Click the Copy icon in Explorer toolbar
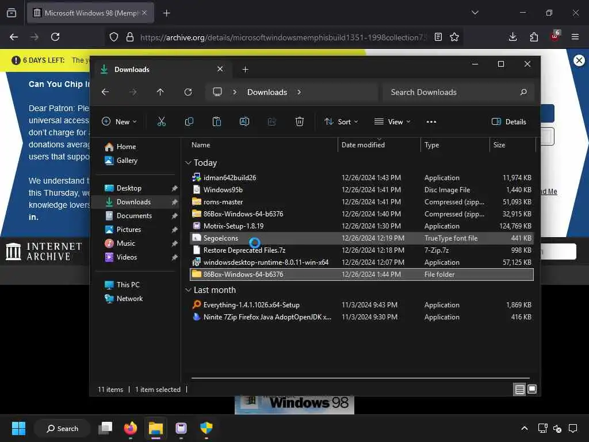This screenshot has height=442, width=589. click(x=189, y=121)
